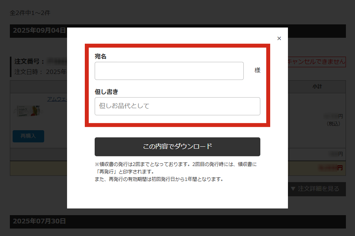This screenshot has width=355, height=236.
Task: Click the 宛名 text input field
Action: (x=169, y=71)
